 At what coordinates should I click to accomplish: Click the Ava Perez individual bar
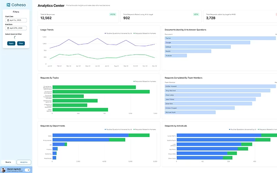tap(212, 149)
